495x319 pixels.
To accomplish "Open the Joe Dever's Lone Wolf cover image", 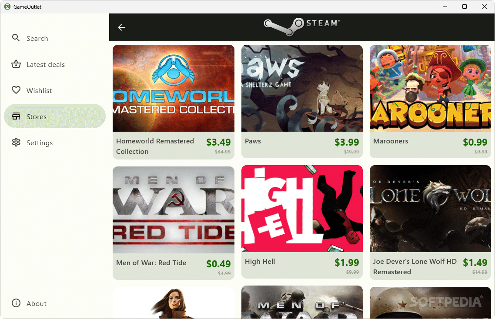I will 430,209.
